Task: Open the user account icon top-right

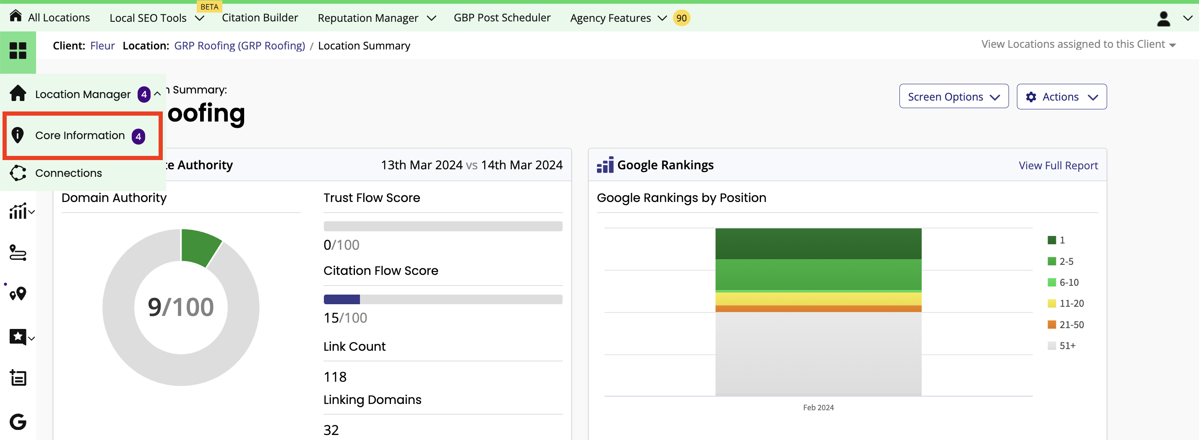Action: (x=1163, y=18)
